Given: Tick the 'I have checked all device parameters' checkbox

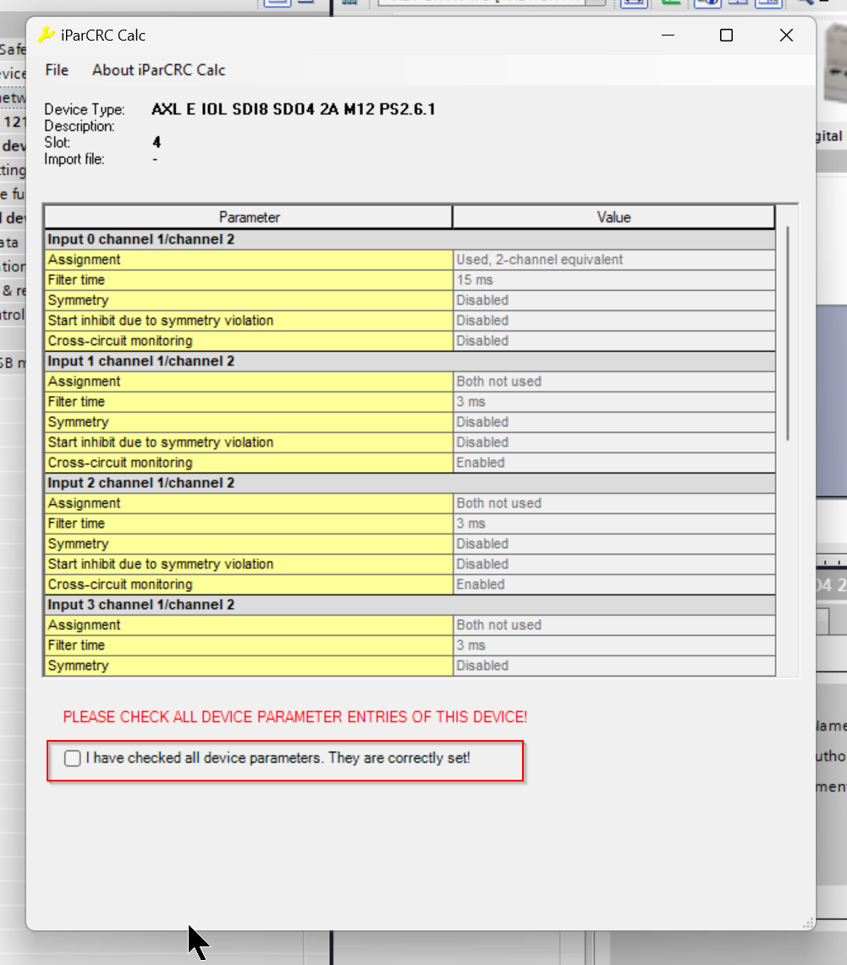Looking at the screenshot, I should tap(73, 758).
